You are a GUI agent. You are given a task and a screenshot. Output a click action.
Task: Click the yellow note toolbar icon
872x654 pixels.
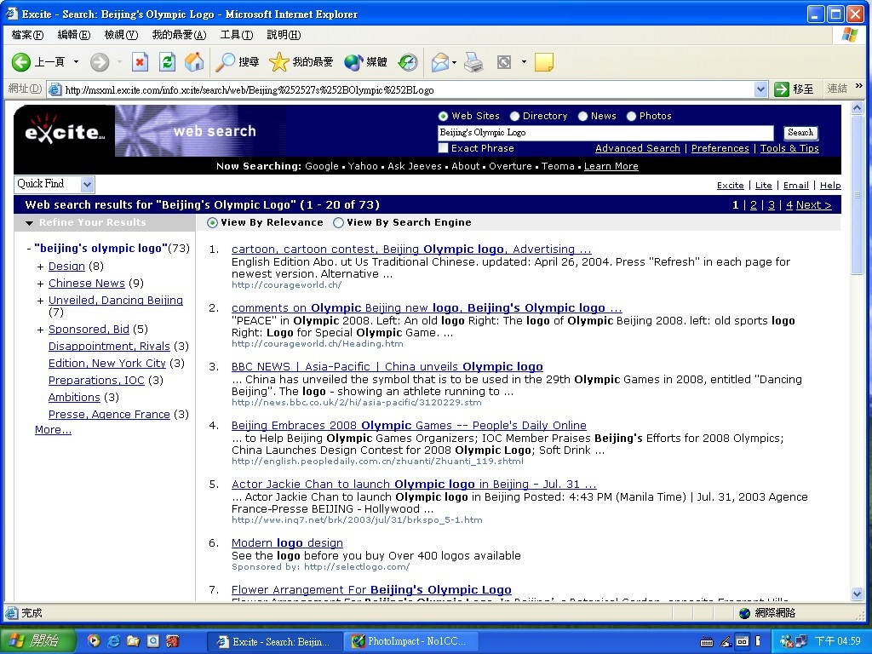click(543, 61)
